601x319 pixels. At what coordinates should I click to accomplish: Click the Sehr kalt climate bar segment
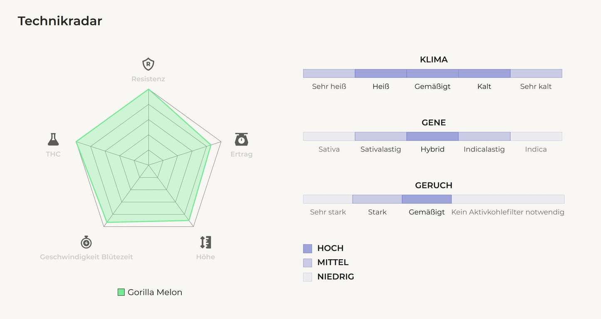point(536,73)
